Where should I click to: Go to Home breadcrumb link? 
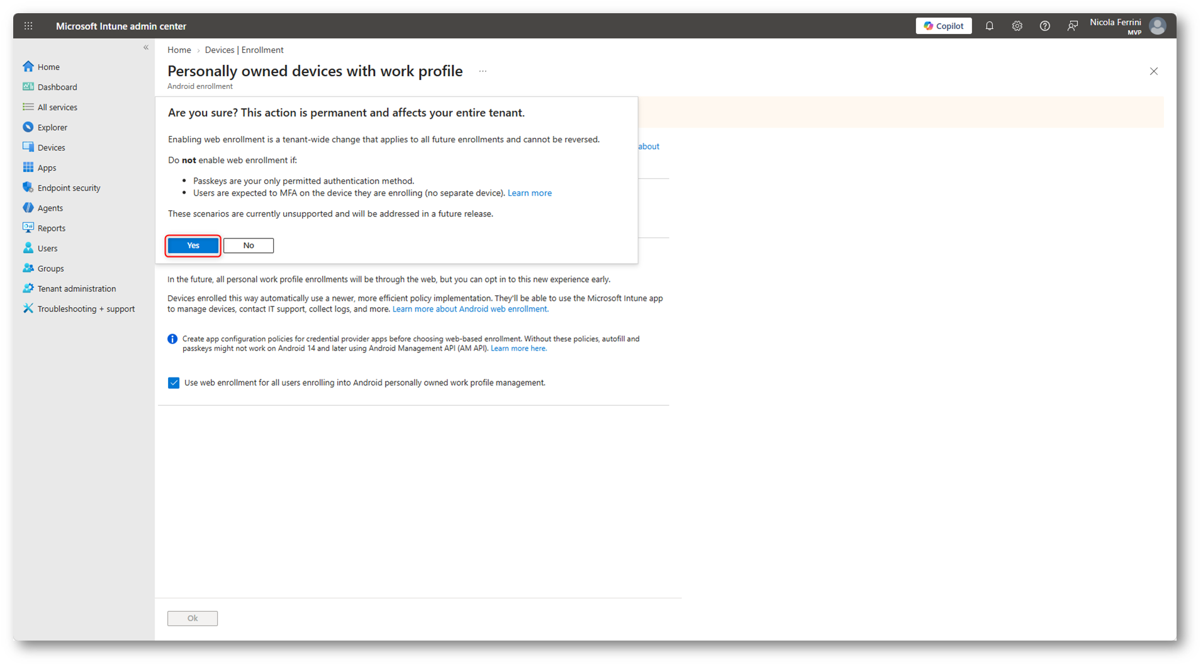179,50
